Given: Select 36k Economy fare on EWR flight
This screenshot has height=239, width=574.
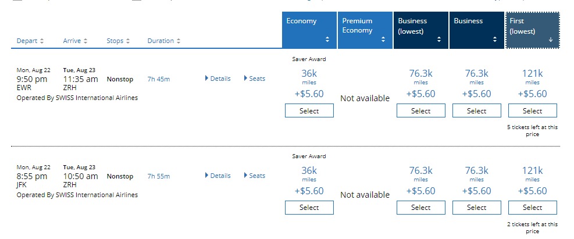Looking at the screenshot, I should pyautogui.click(x=309, y=110).
